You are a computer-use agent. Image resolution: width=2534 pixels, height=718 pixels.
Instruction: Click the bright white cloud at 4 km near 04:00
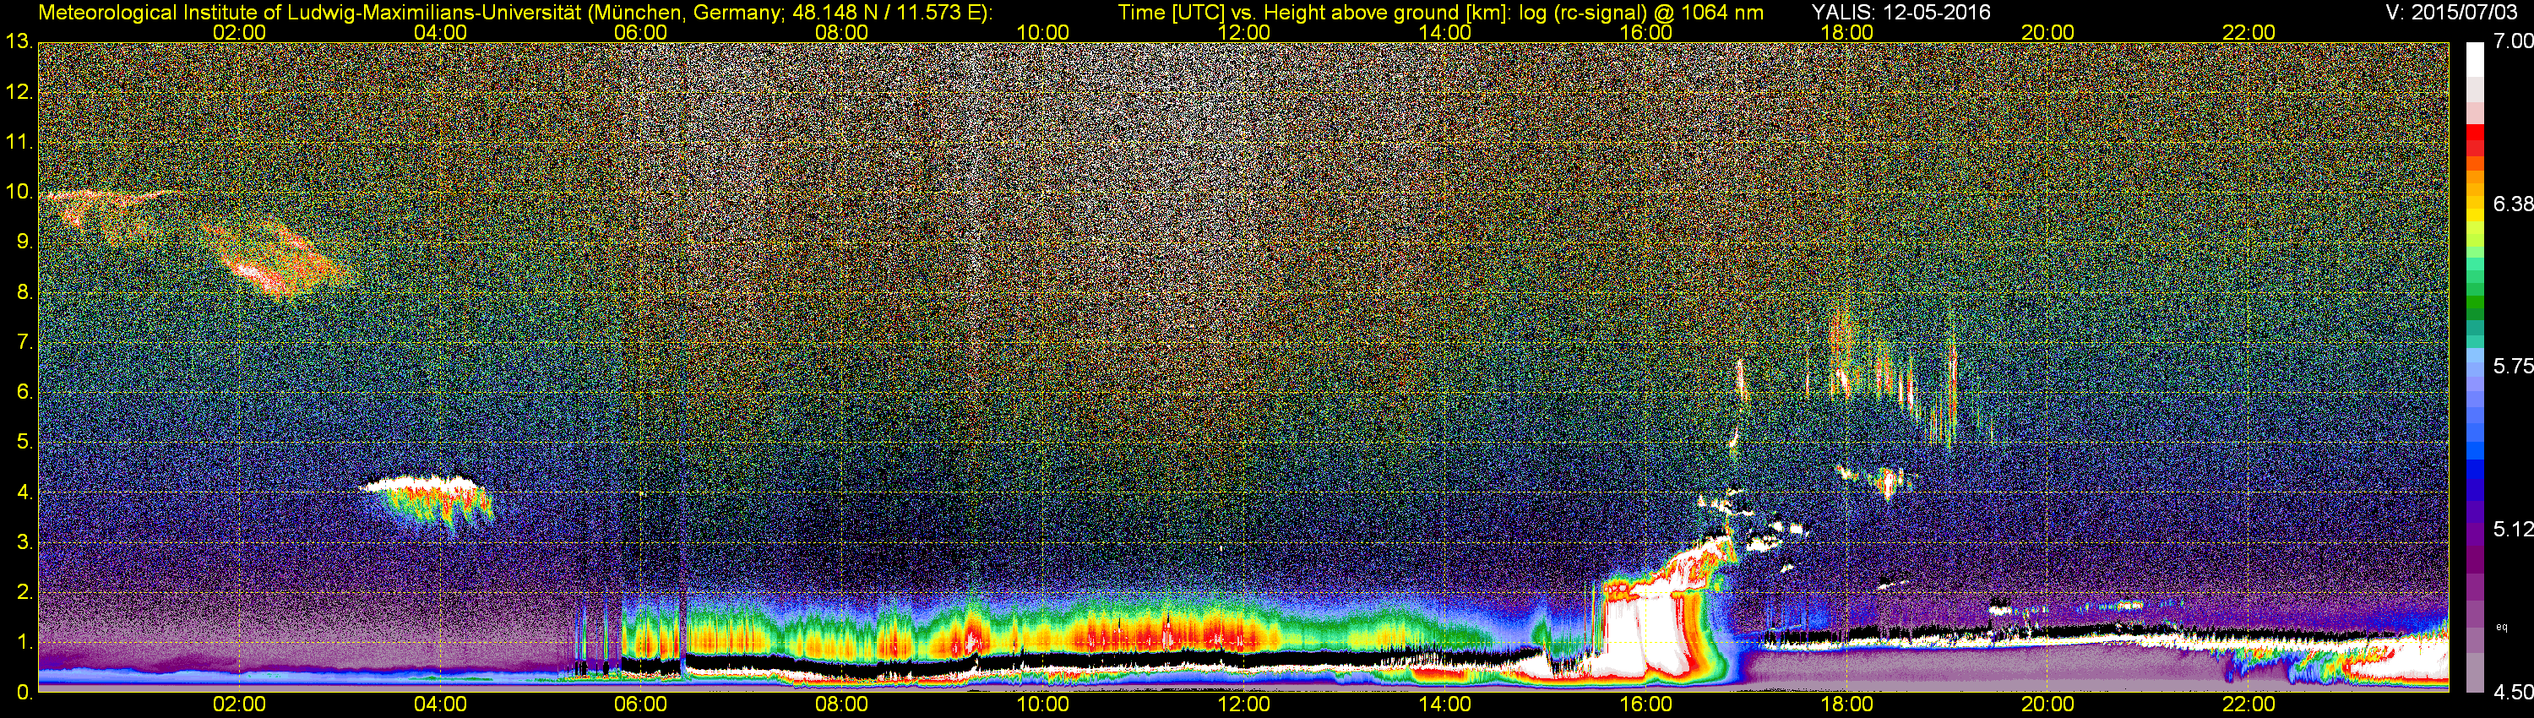(x=421, y=484)
